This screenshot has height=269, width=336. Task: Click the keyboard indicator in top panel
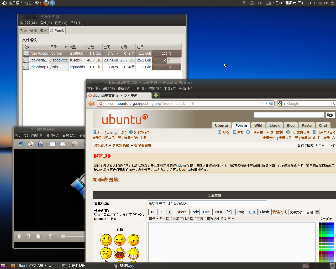click(251, 3)
